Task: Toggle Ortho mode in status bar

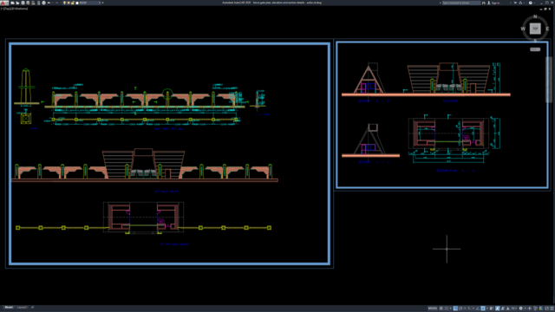Action: pos(455,309)
